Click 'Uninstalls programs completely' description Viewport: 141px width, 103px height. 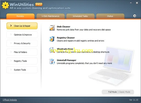pyautogui.click(x=84, y=63)
